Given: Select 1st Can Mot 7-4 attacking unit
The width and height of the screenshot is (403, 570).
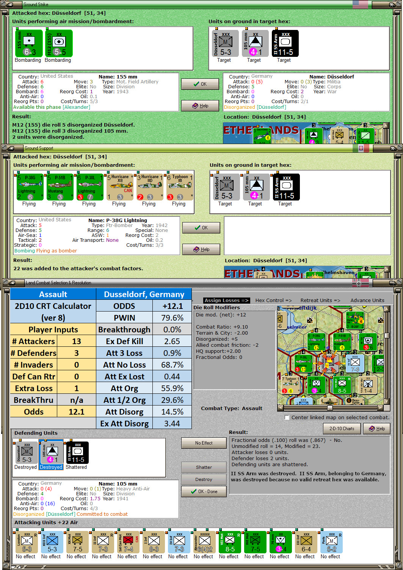Looking at the screenshot, I should coord(128,542).
